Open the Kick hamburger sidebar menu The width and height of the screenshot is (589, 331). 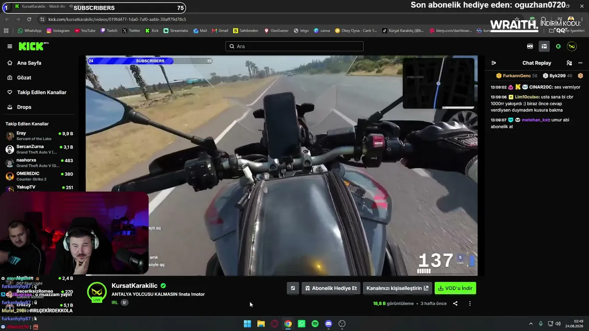(10, 46)
